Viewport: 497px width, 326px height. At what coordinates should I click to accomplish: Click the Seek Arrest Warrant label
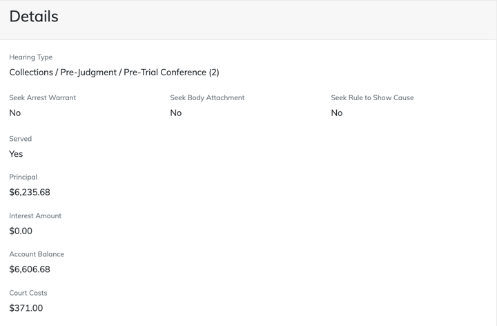[x=42, y=98]
